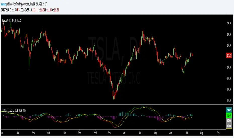Select the BATS:TSLA, D symbol text
Screen dimensions: 234x138
click(x=6, y=10)
